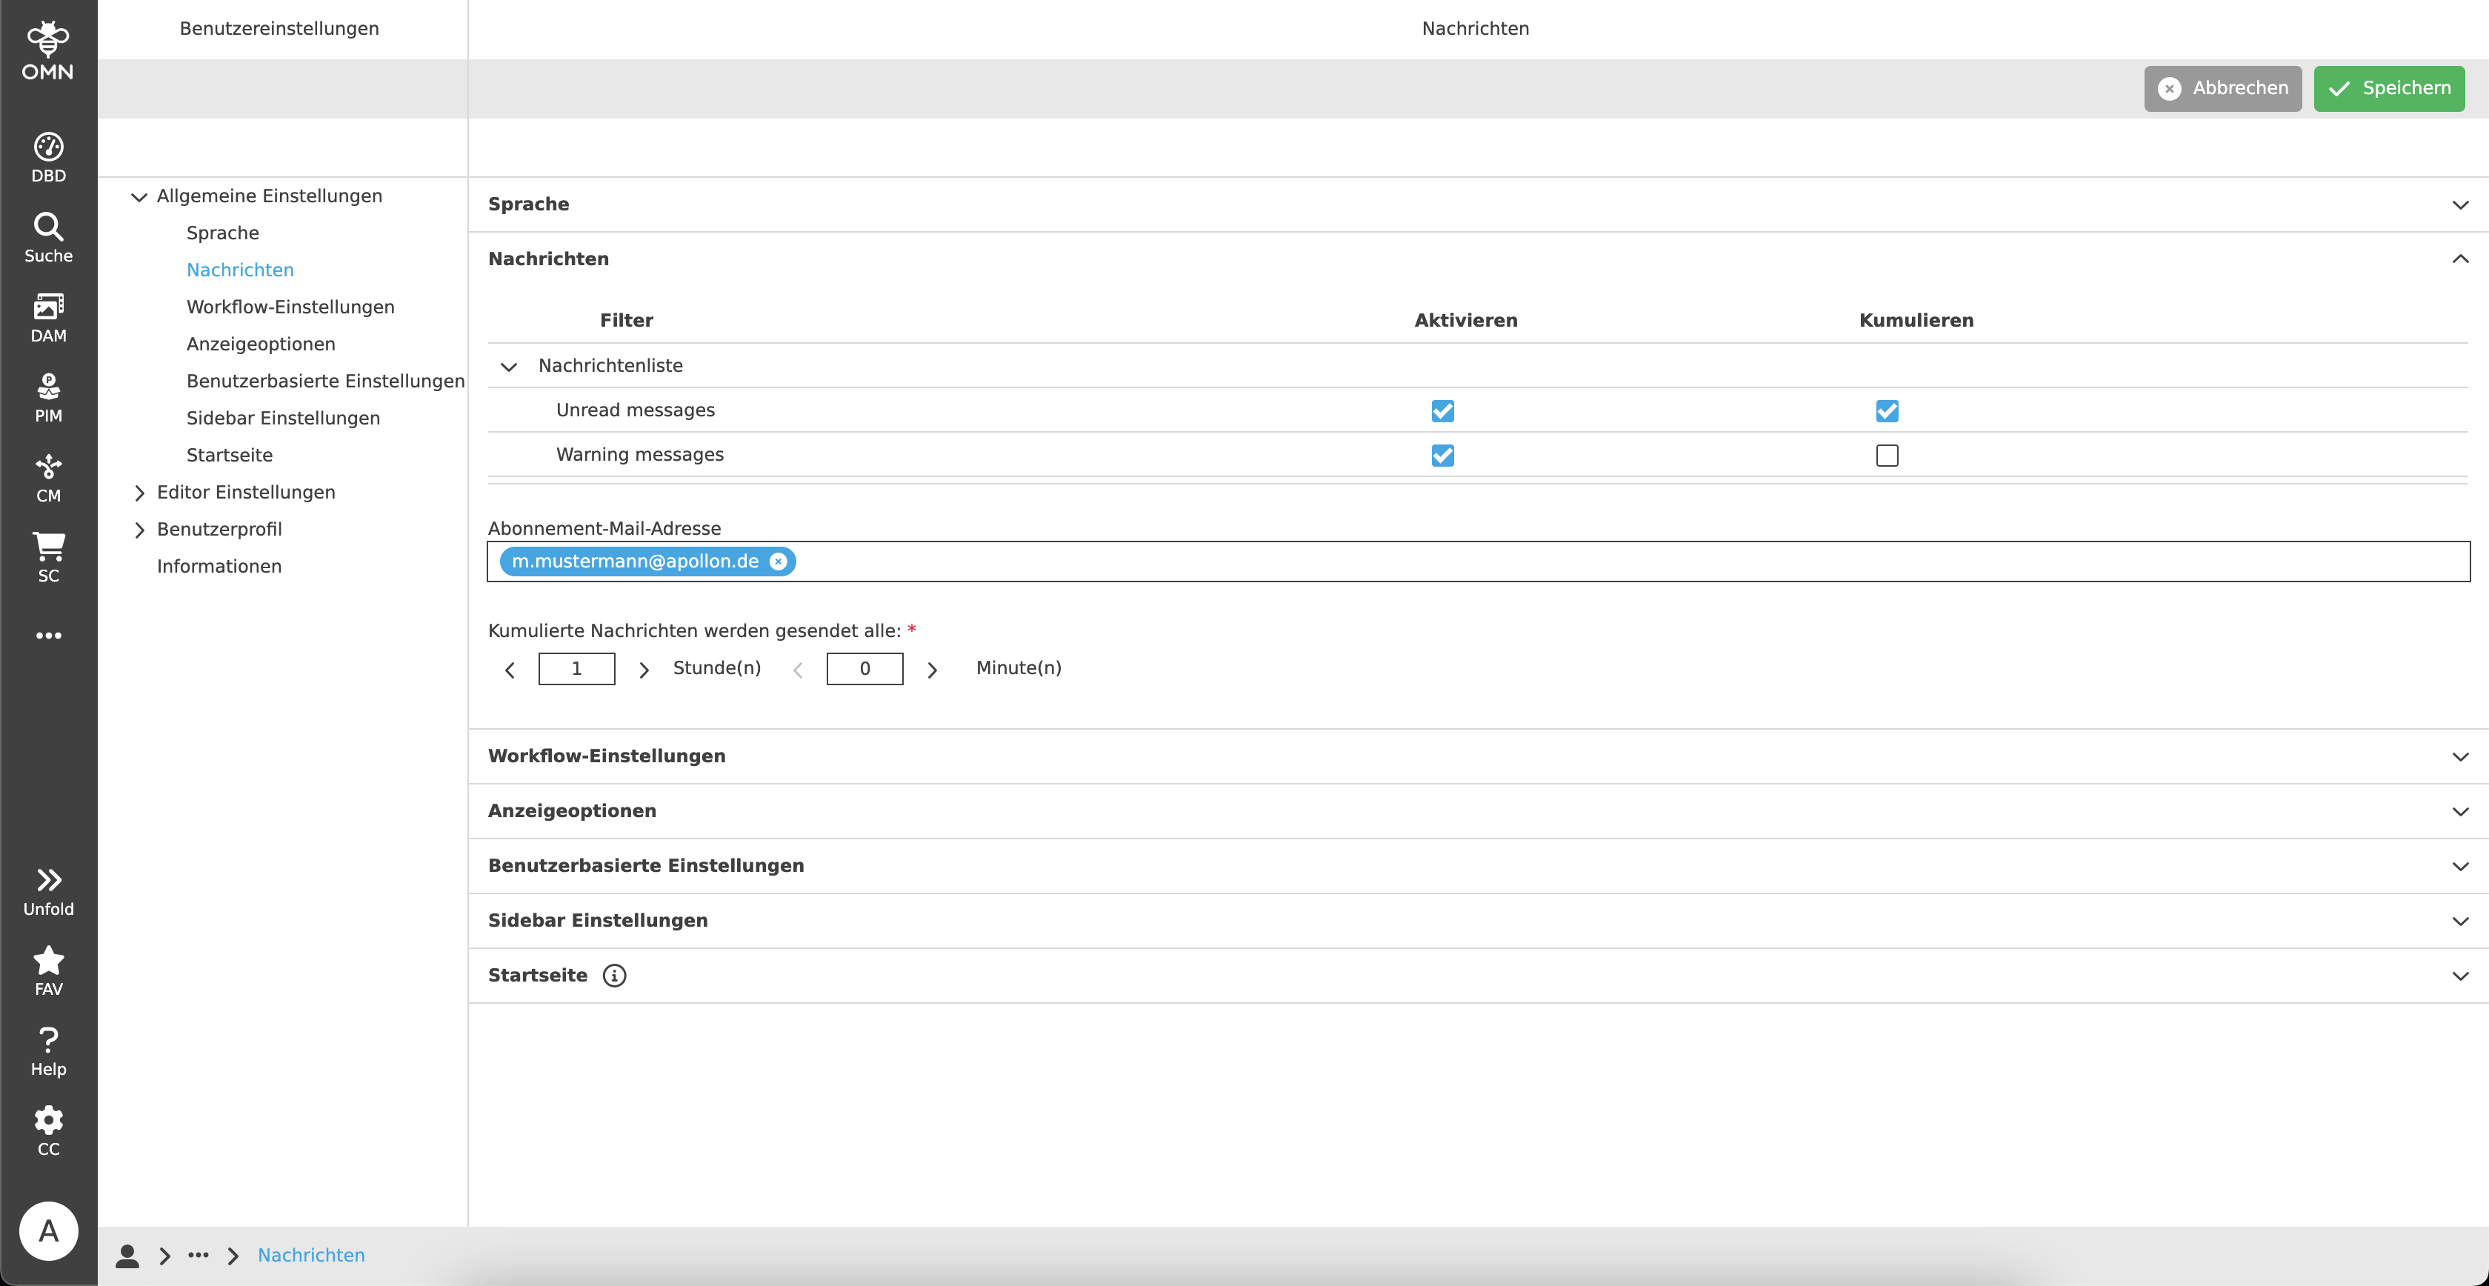Uncheck Kumulieren for Unread messages
The height and width of the screenshot is (1286, 2489).
tap(1886, 410)
